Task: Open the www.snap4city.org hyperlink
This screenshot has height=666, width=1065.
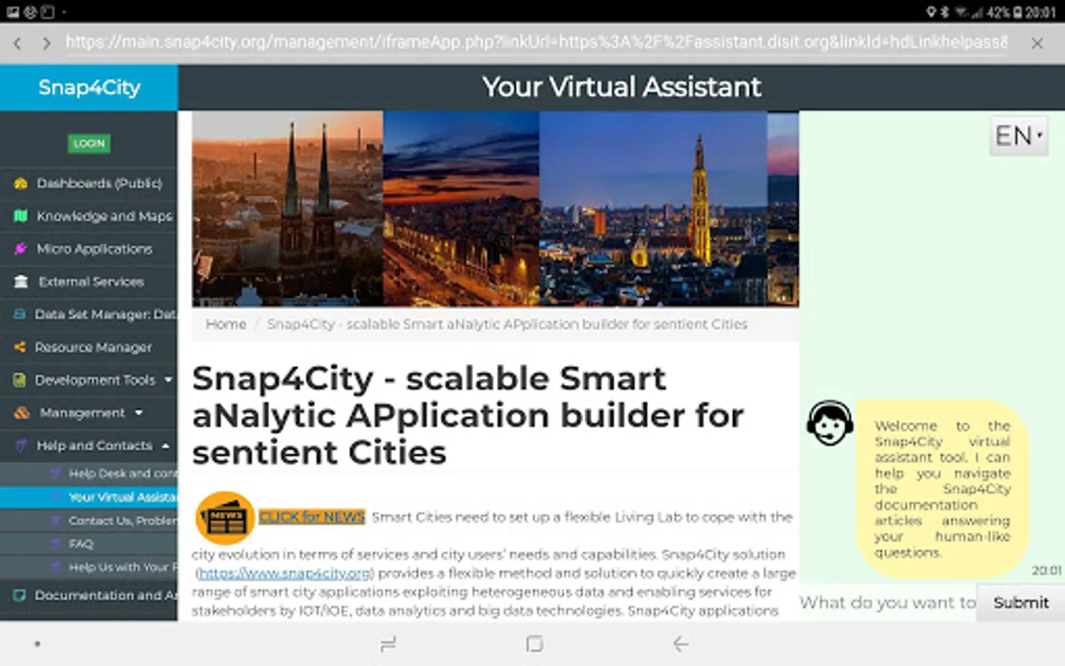Action: [x=285, y=573]
